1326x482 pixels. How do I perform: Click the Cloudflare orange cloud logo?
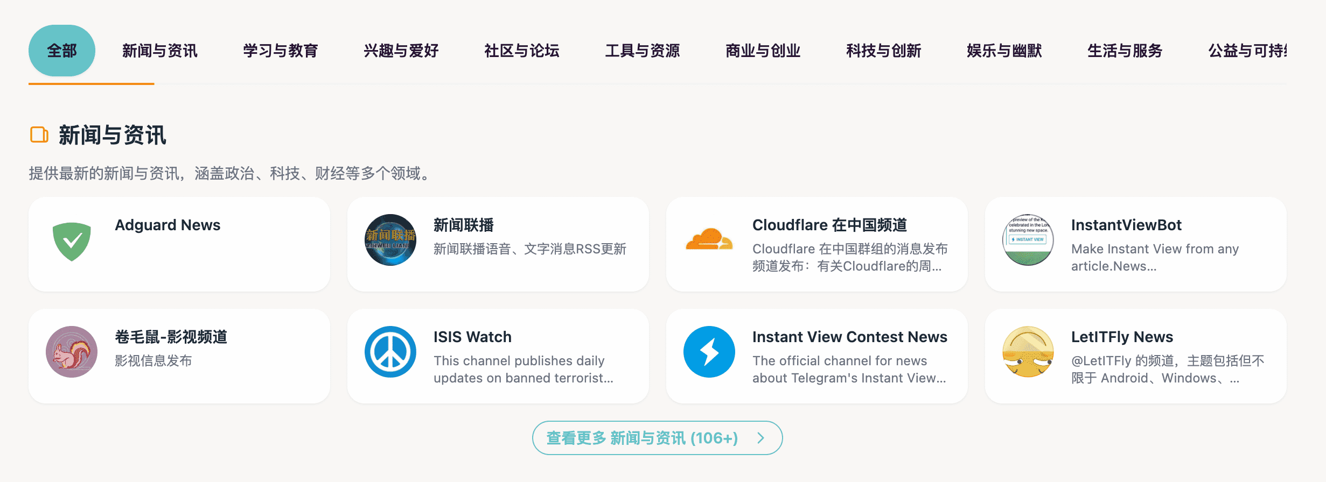point(709,239)
